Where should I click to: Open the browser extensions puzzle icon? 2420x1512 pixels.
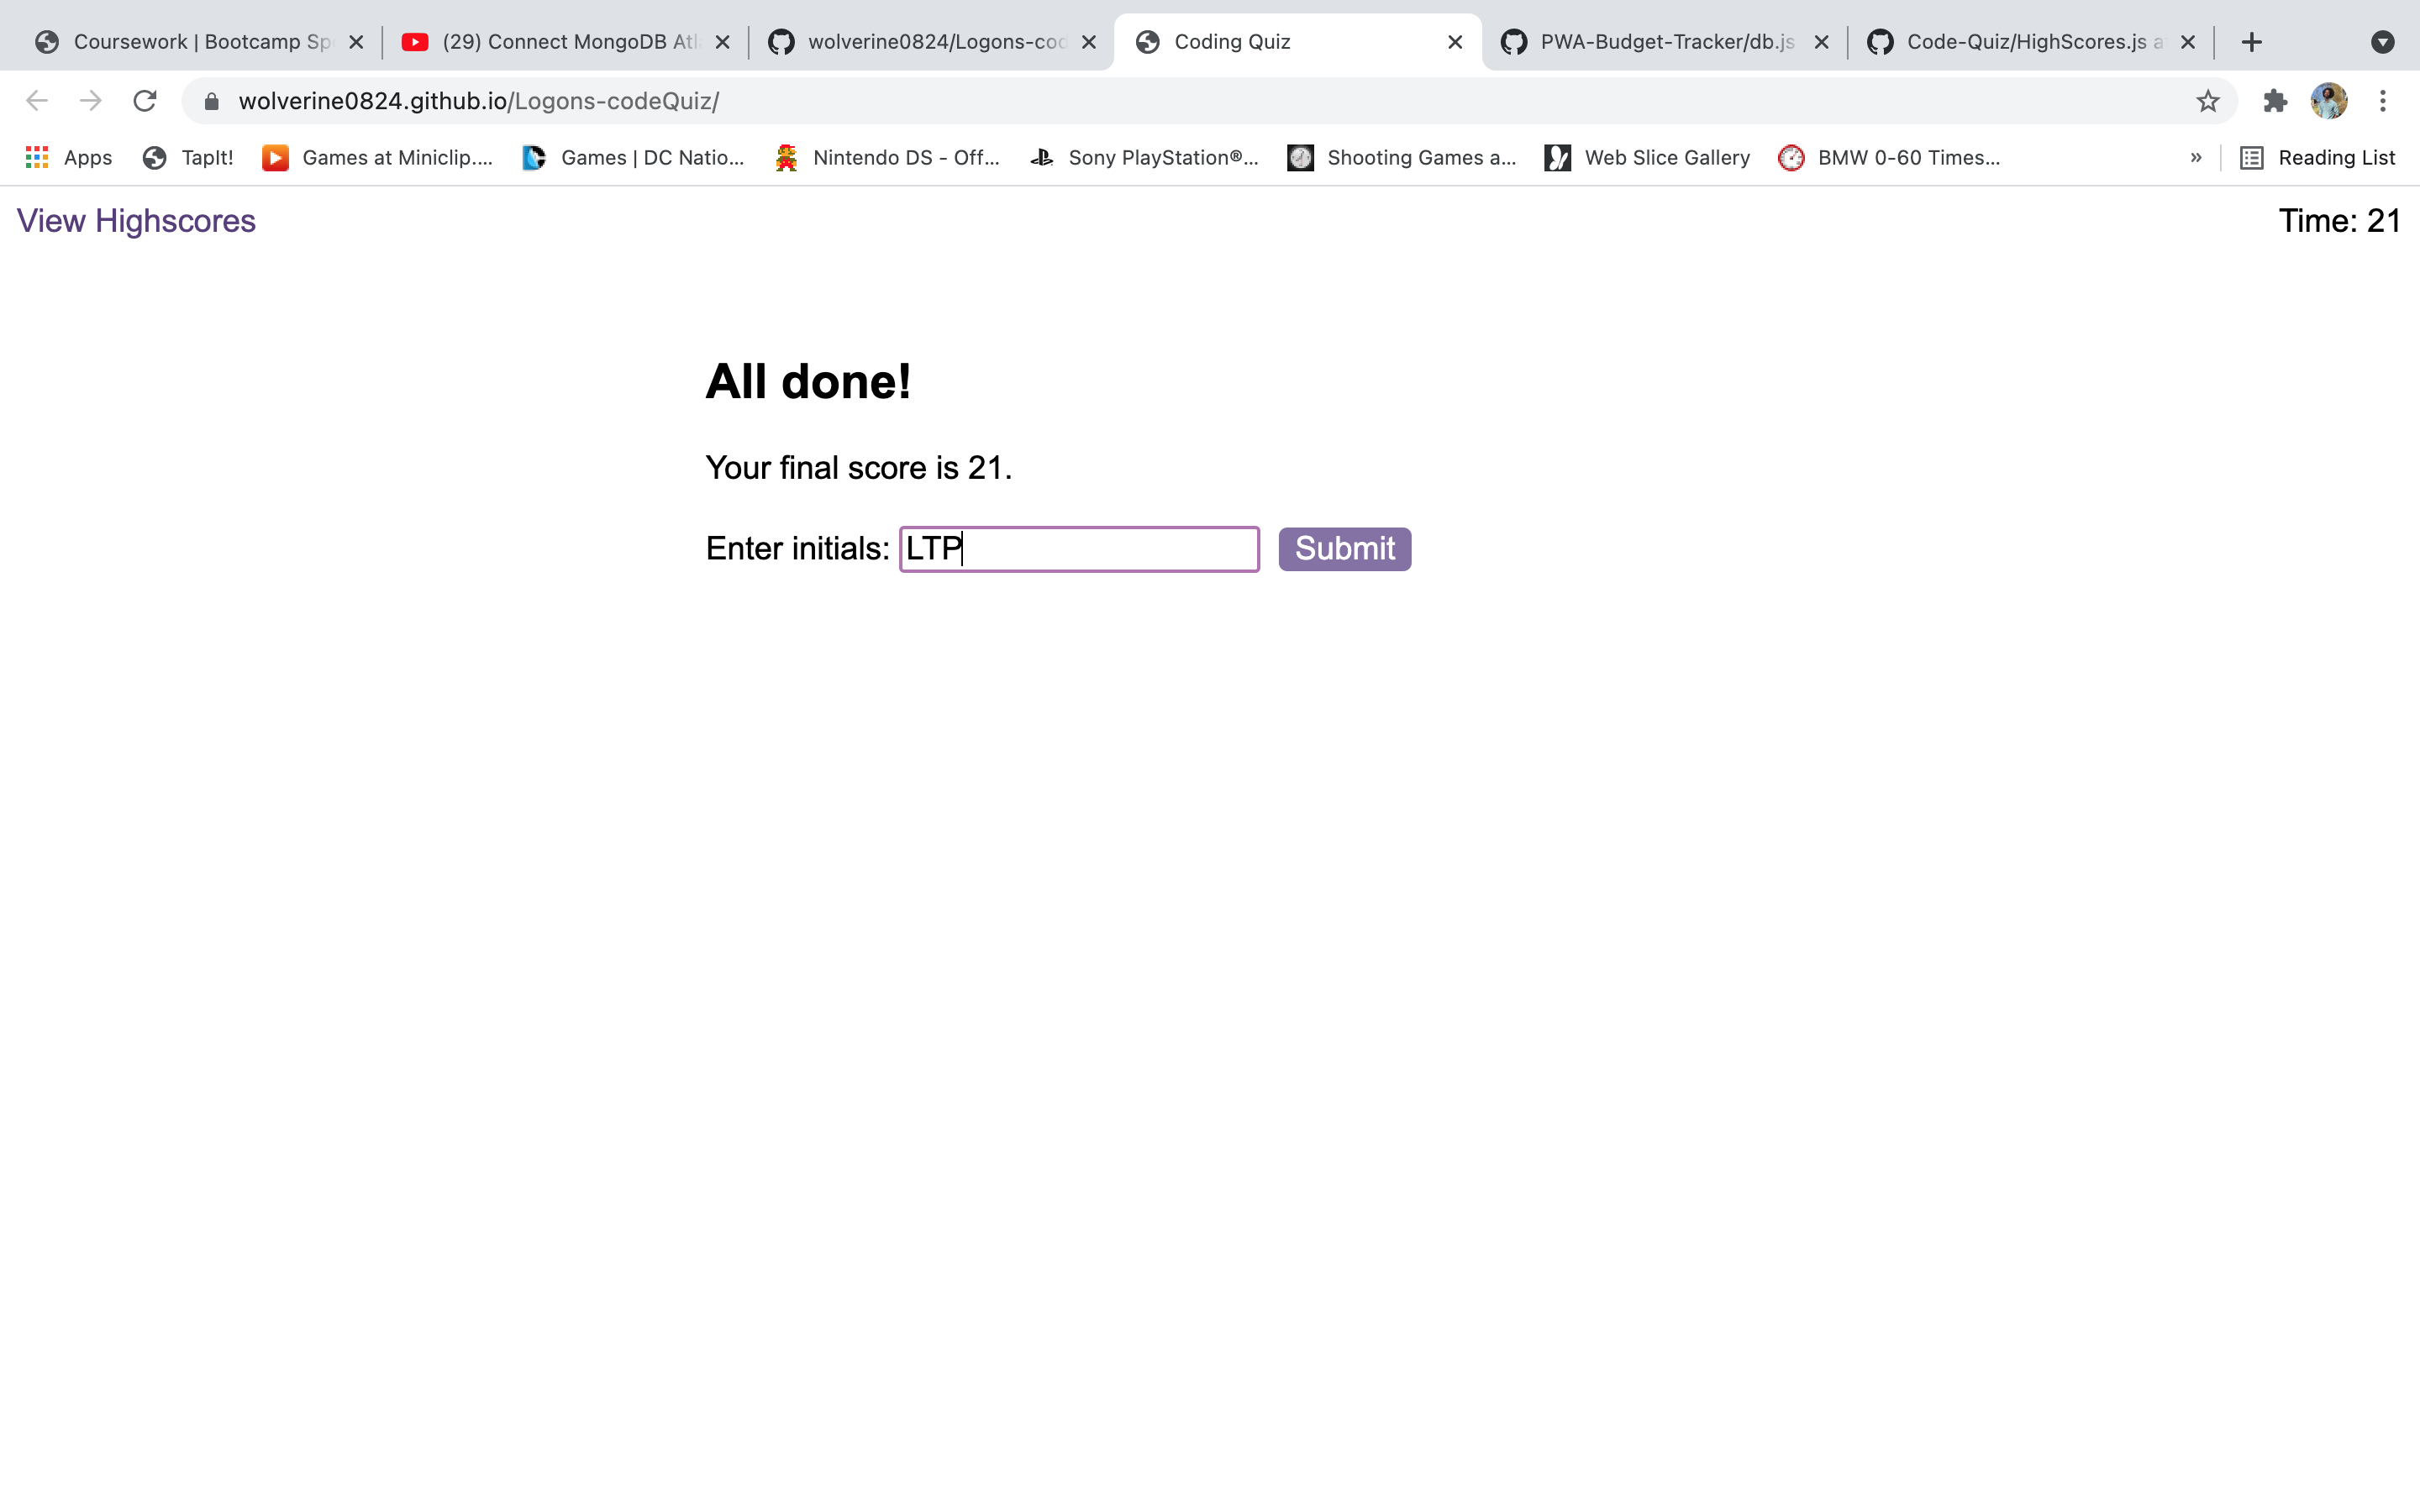click(2275, 100)
